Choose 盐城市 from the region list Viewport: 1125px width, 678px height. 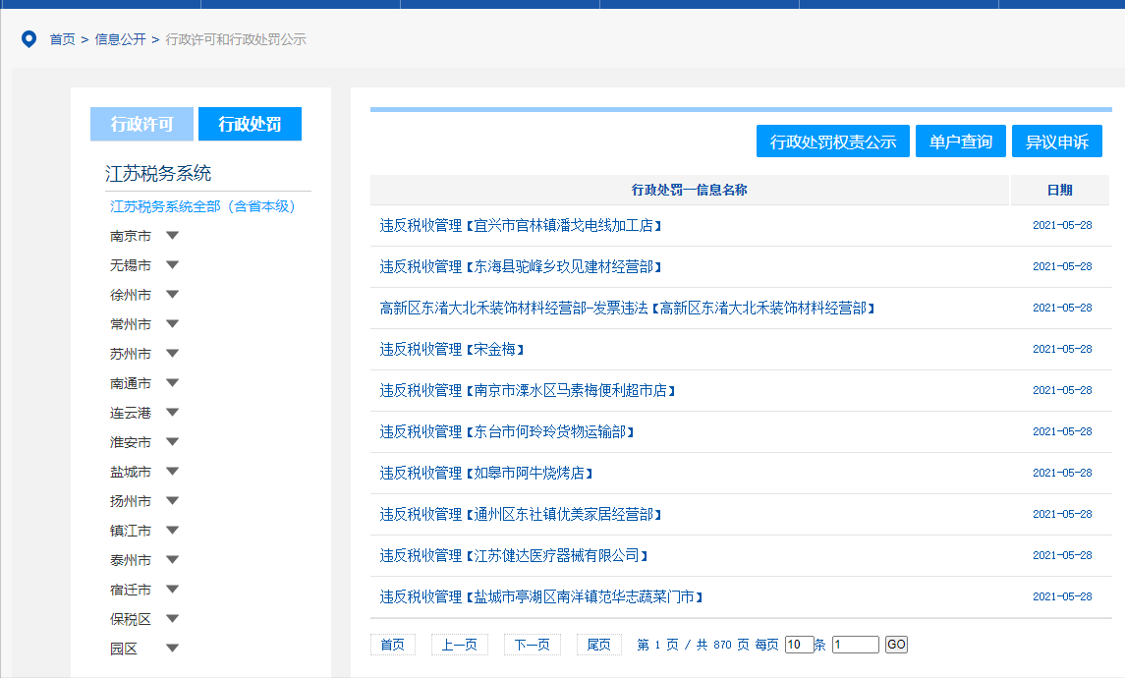click(x=131, y=472)
